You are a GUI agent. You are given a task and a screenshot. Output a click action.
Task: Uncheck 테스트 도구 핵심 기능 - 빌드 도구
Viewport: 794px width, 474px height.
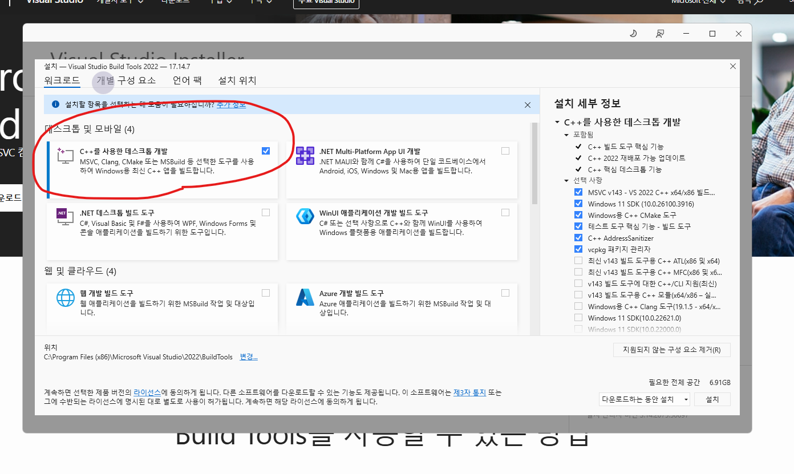tap(578, 226)
